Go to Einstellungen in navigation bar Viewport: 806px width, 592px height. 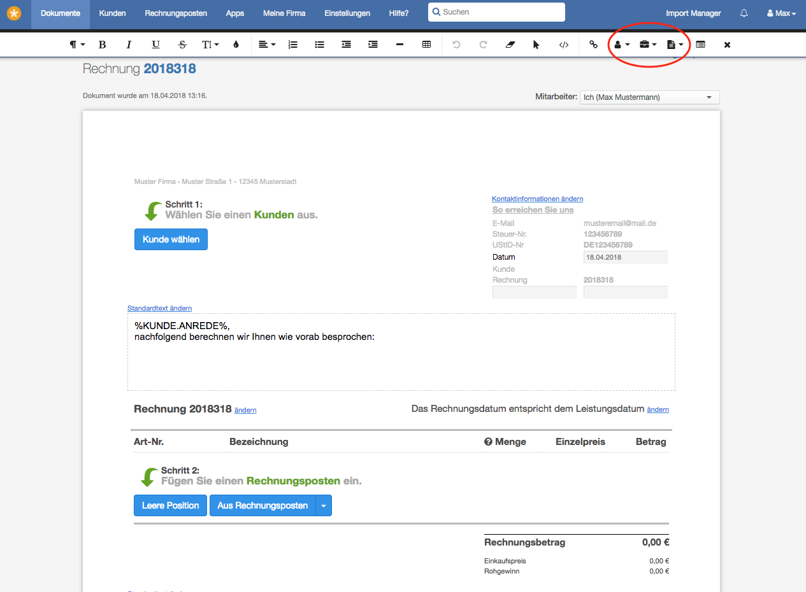347,13
